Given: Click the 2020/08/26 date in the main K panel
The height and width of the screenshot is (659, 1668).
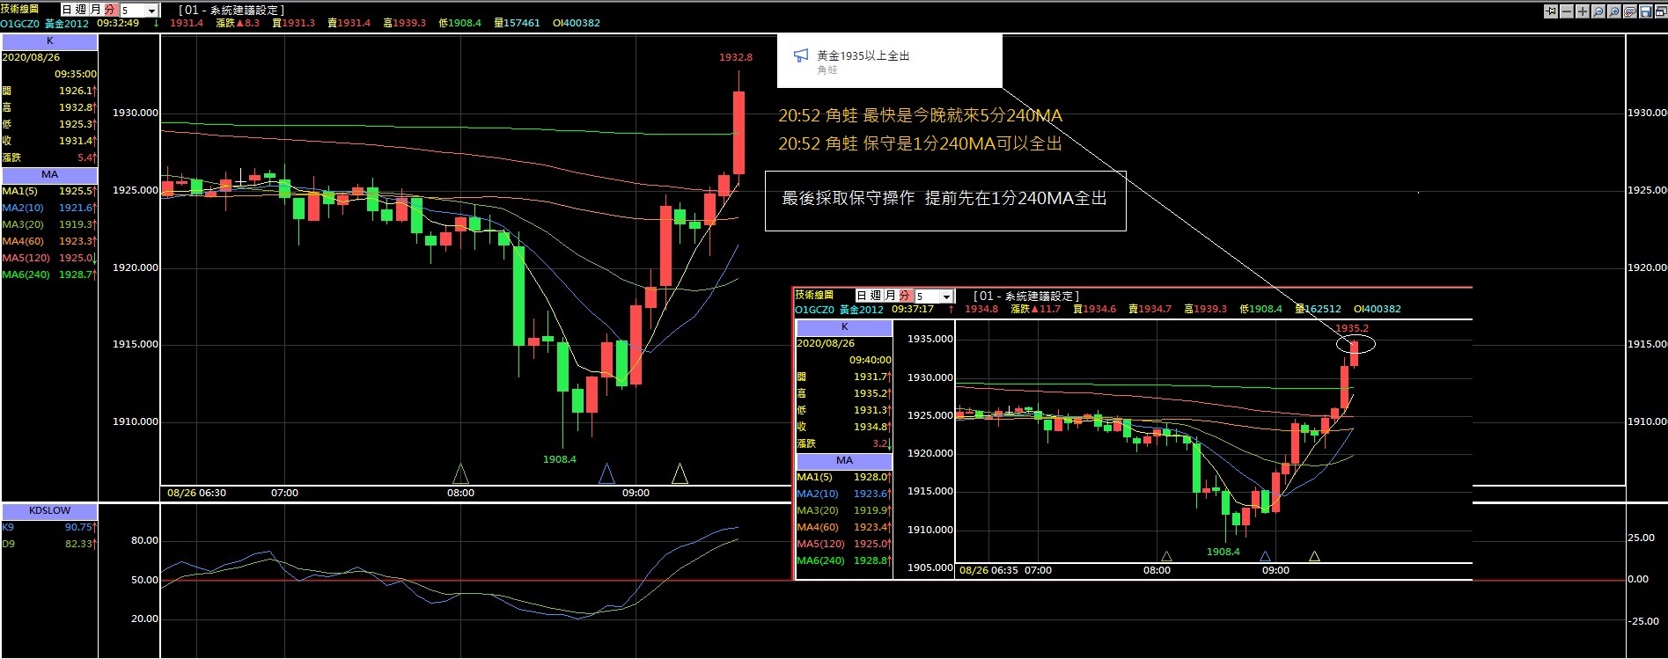Looking at the screenshot, I should click(31, 57).
